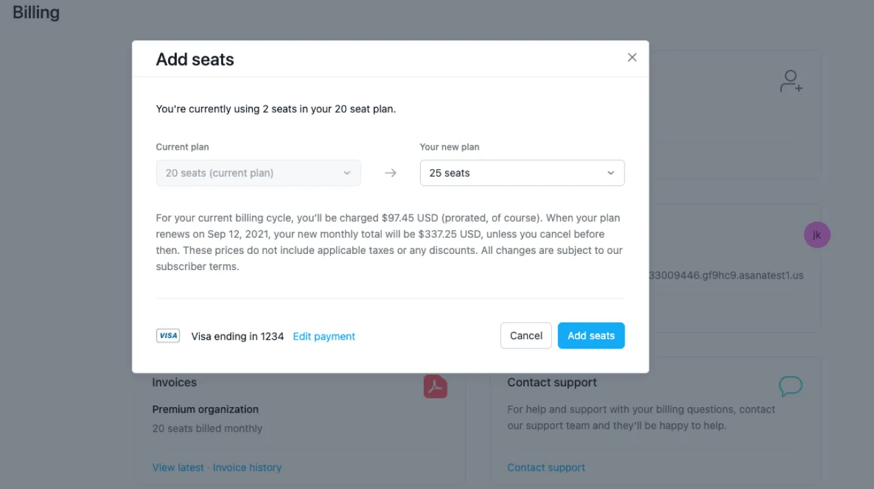Click the Billing page heading
Screen dimensions: 874x489
click(x=36, y=13)
